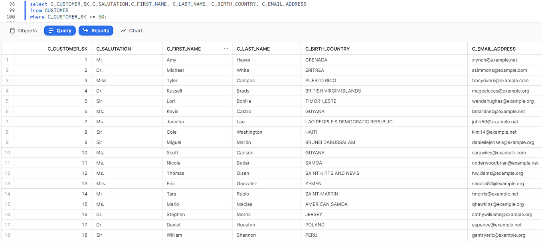
Task: Open the Objects panel
Action: (23, 31)
